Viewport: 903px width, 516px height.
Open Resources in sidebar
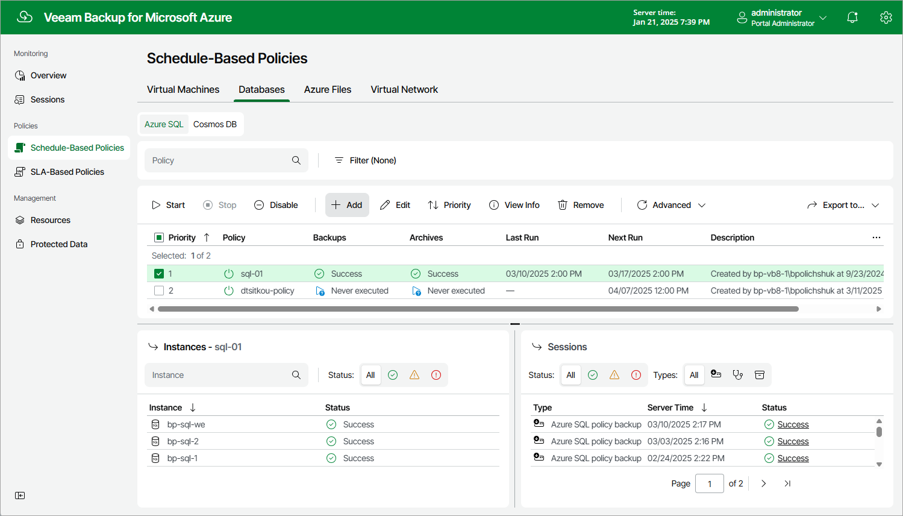tap(51, 220)
